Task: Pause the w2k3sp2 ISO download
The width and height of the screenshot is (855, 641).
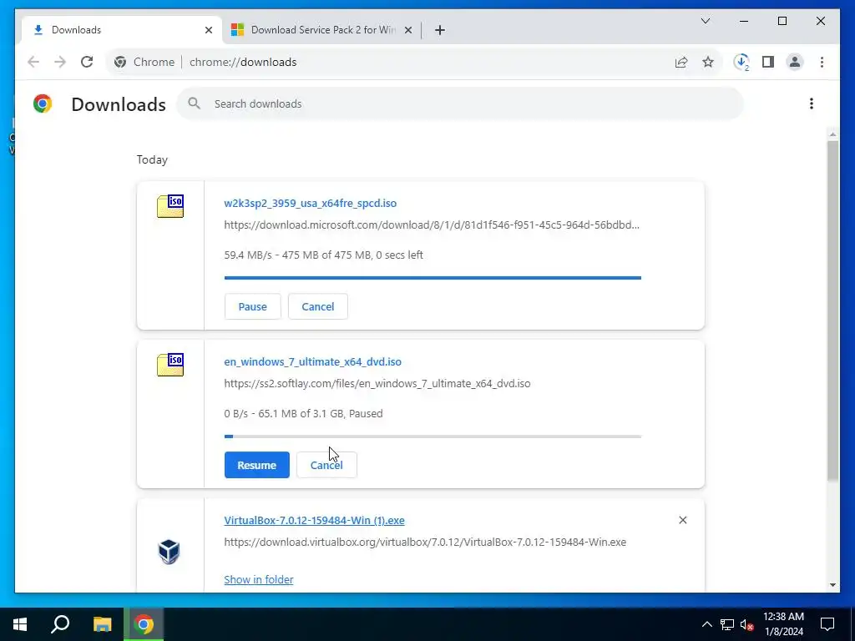Action: [252, 306]
